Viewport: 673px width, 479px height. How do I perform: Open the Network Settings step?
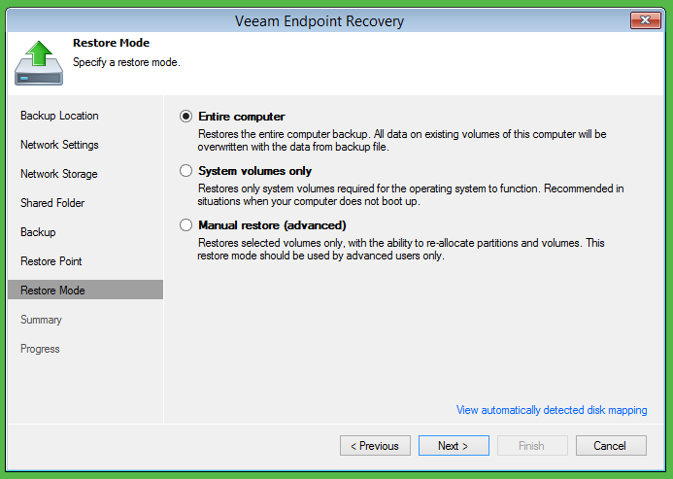tap(59, 145)
